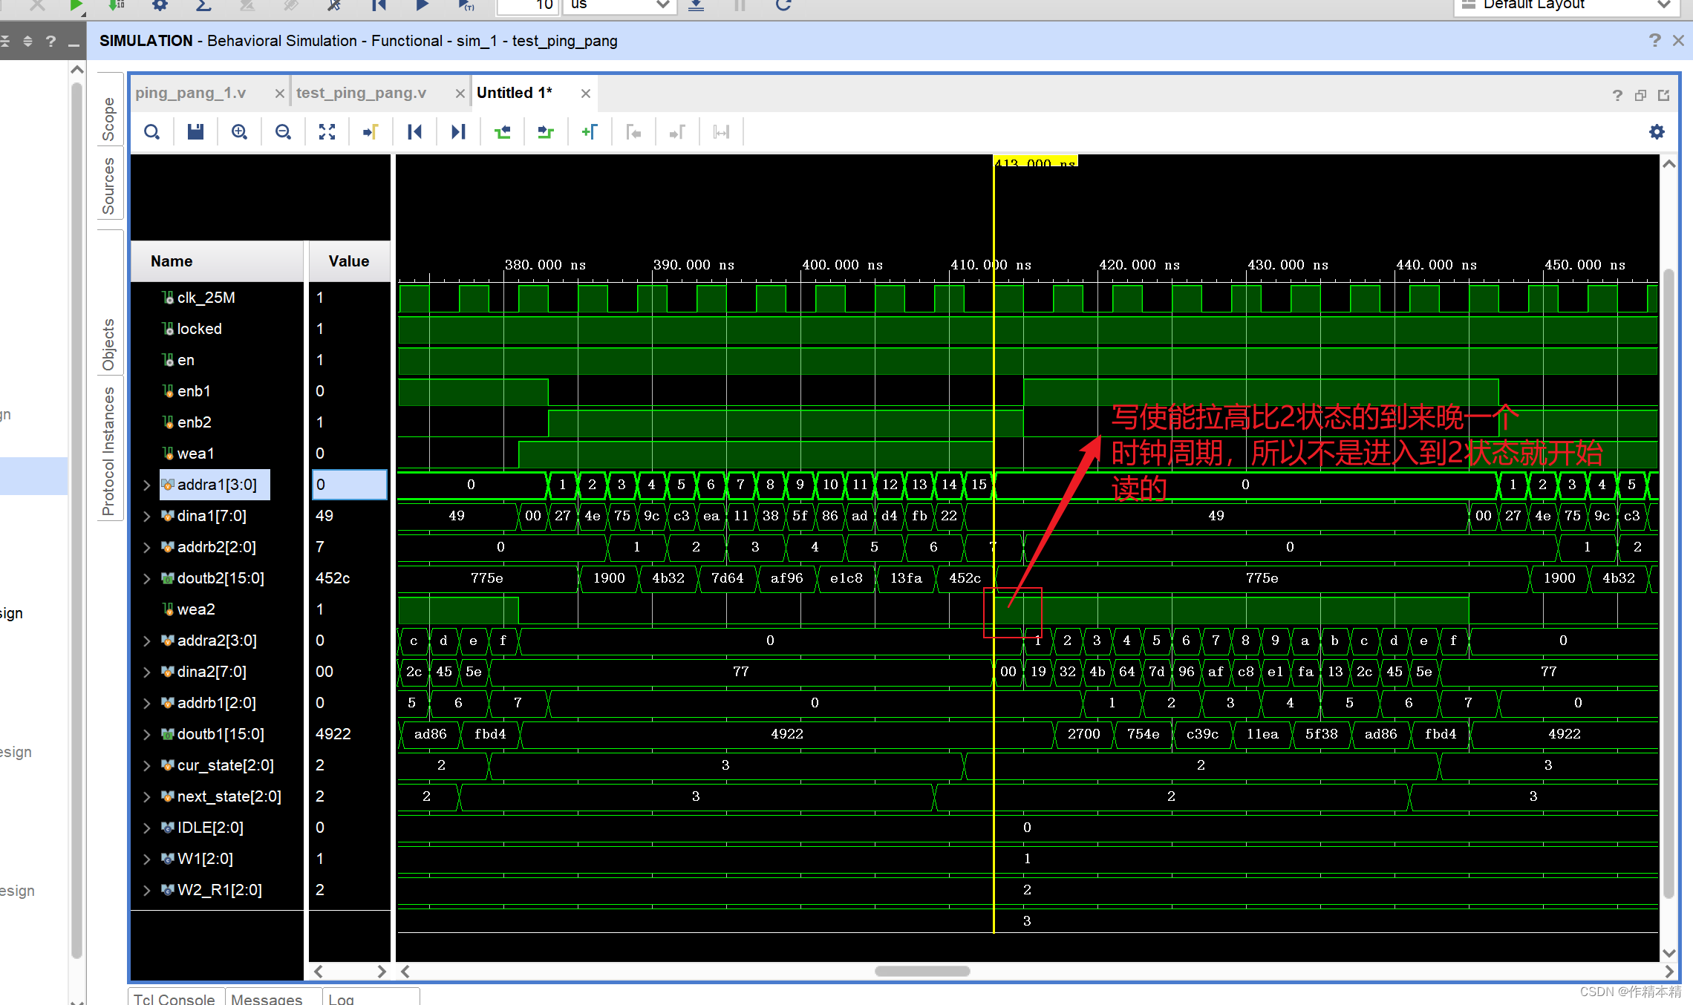The width and height of the screenshot is (1693, 1005).
Task: Add a marker at current cursor
Action: (x=589, y=131)
